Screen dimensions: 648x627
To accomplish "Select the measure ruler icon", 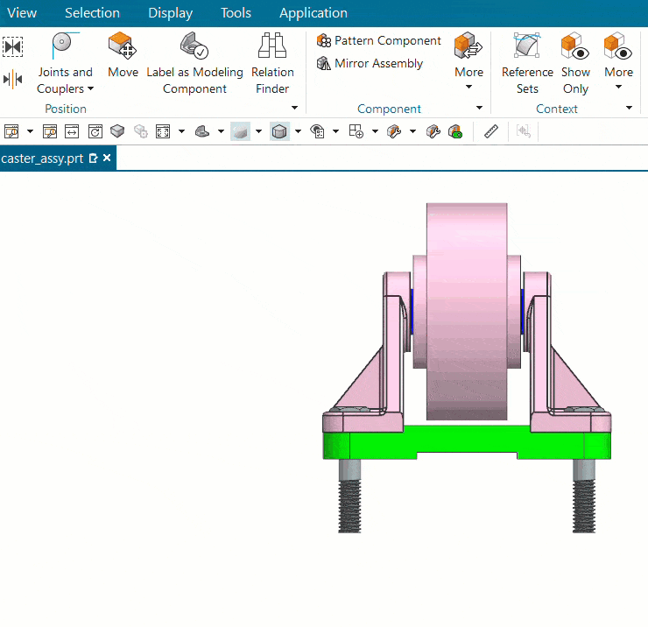I will tap(490, 131).
